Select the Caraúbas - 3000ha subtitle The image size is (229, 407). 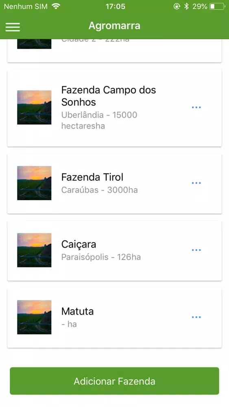pos(99,190)
